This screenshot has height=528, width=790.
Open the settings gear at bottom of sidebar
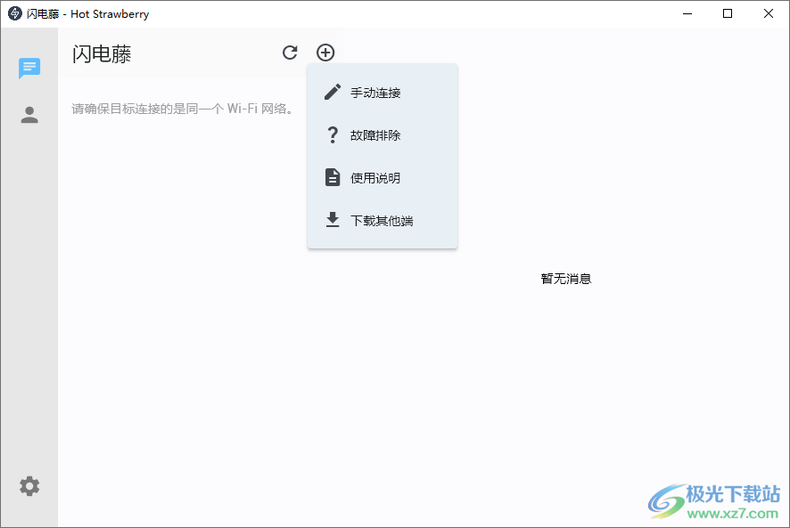[x=29, y=486]
